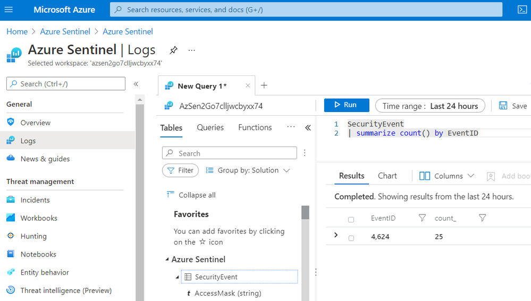This screenshot has height=301, width=531.
Task: Open the Columns dropdown
Action: [446, 176]
